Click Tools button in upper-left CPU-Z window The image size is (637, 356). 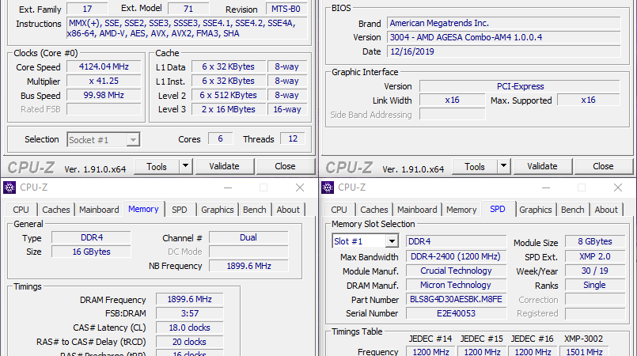(157, 166)
